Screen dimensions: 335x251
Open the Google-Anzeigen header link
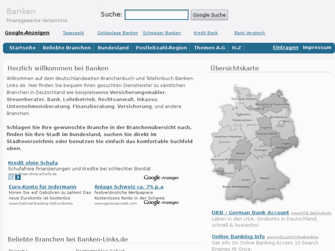pos(27,33)
